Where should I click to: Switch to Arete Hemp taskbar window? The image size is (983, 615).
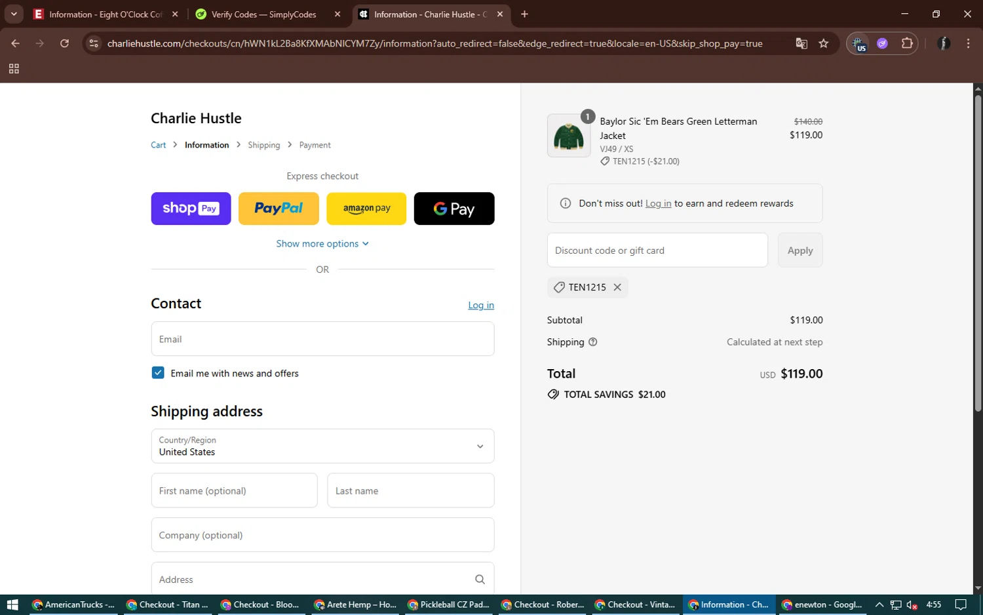click(355, 605)
